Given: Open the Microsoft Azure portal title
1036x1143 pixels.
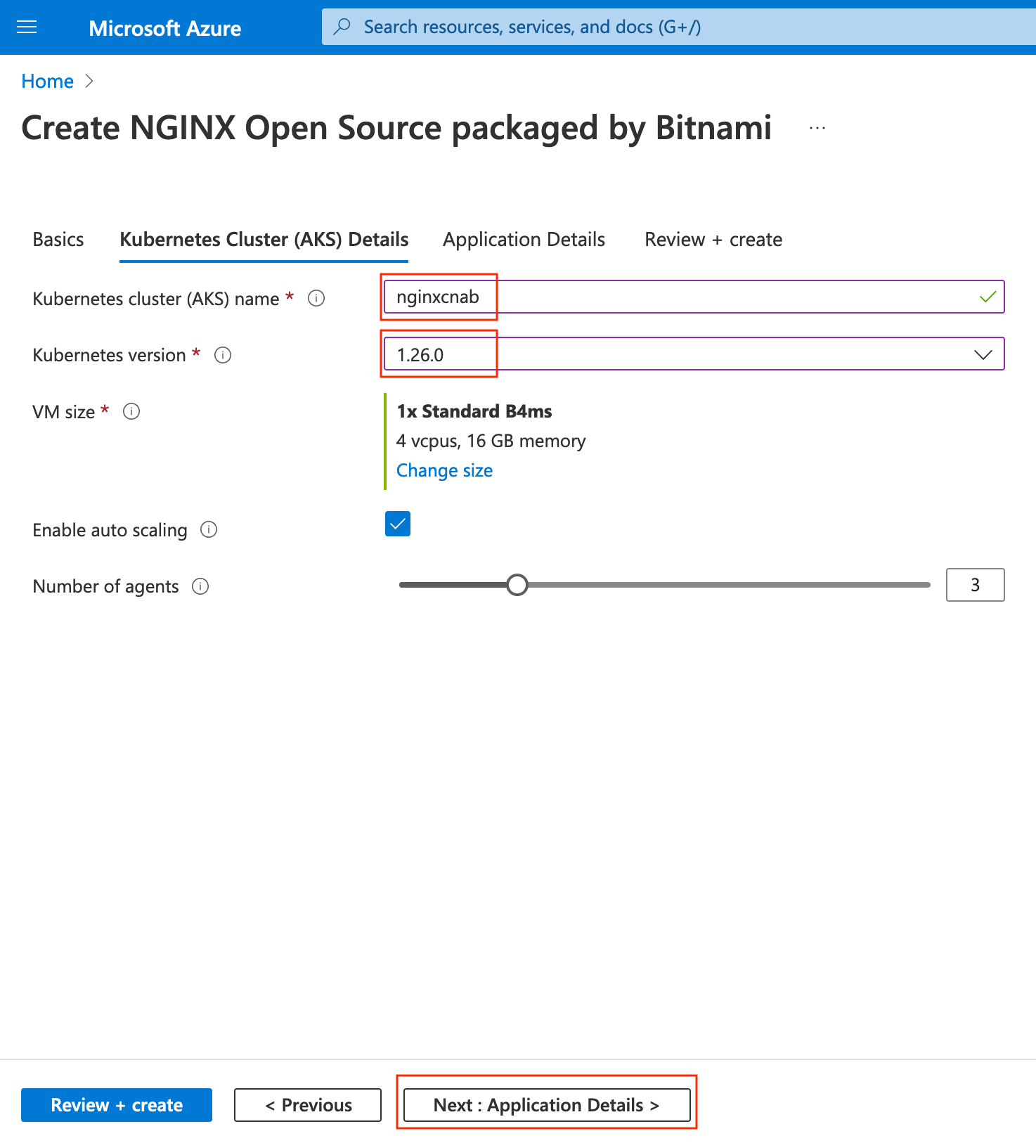Looking at the screenshot, I should 165,28.
